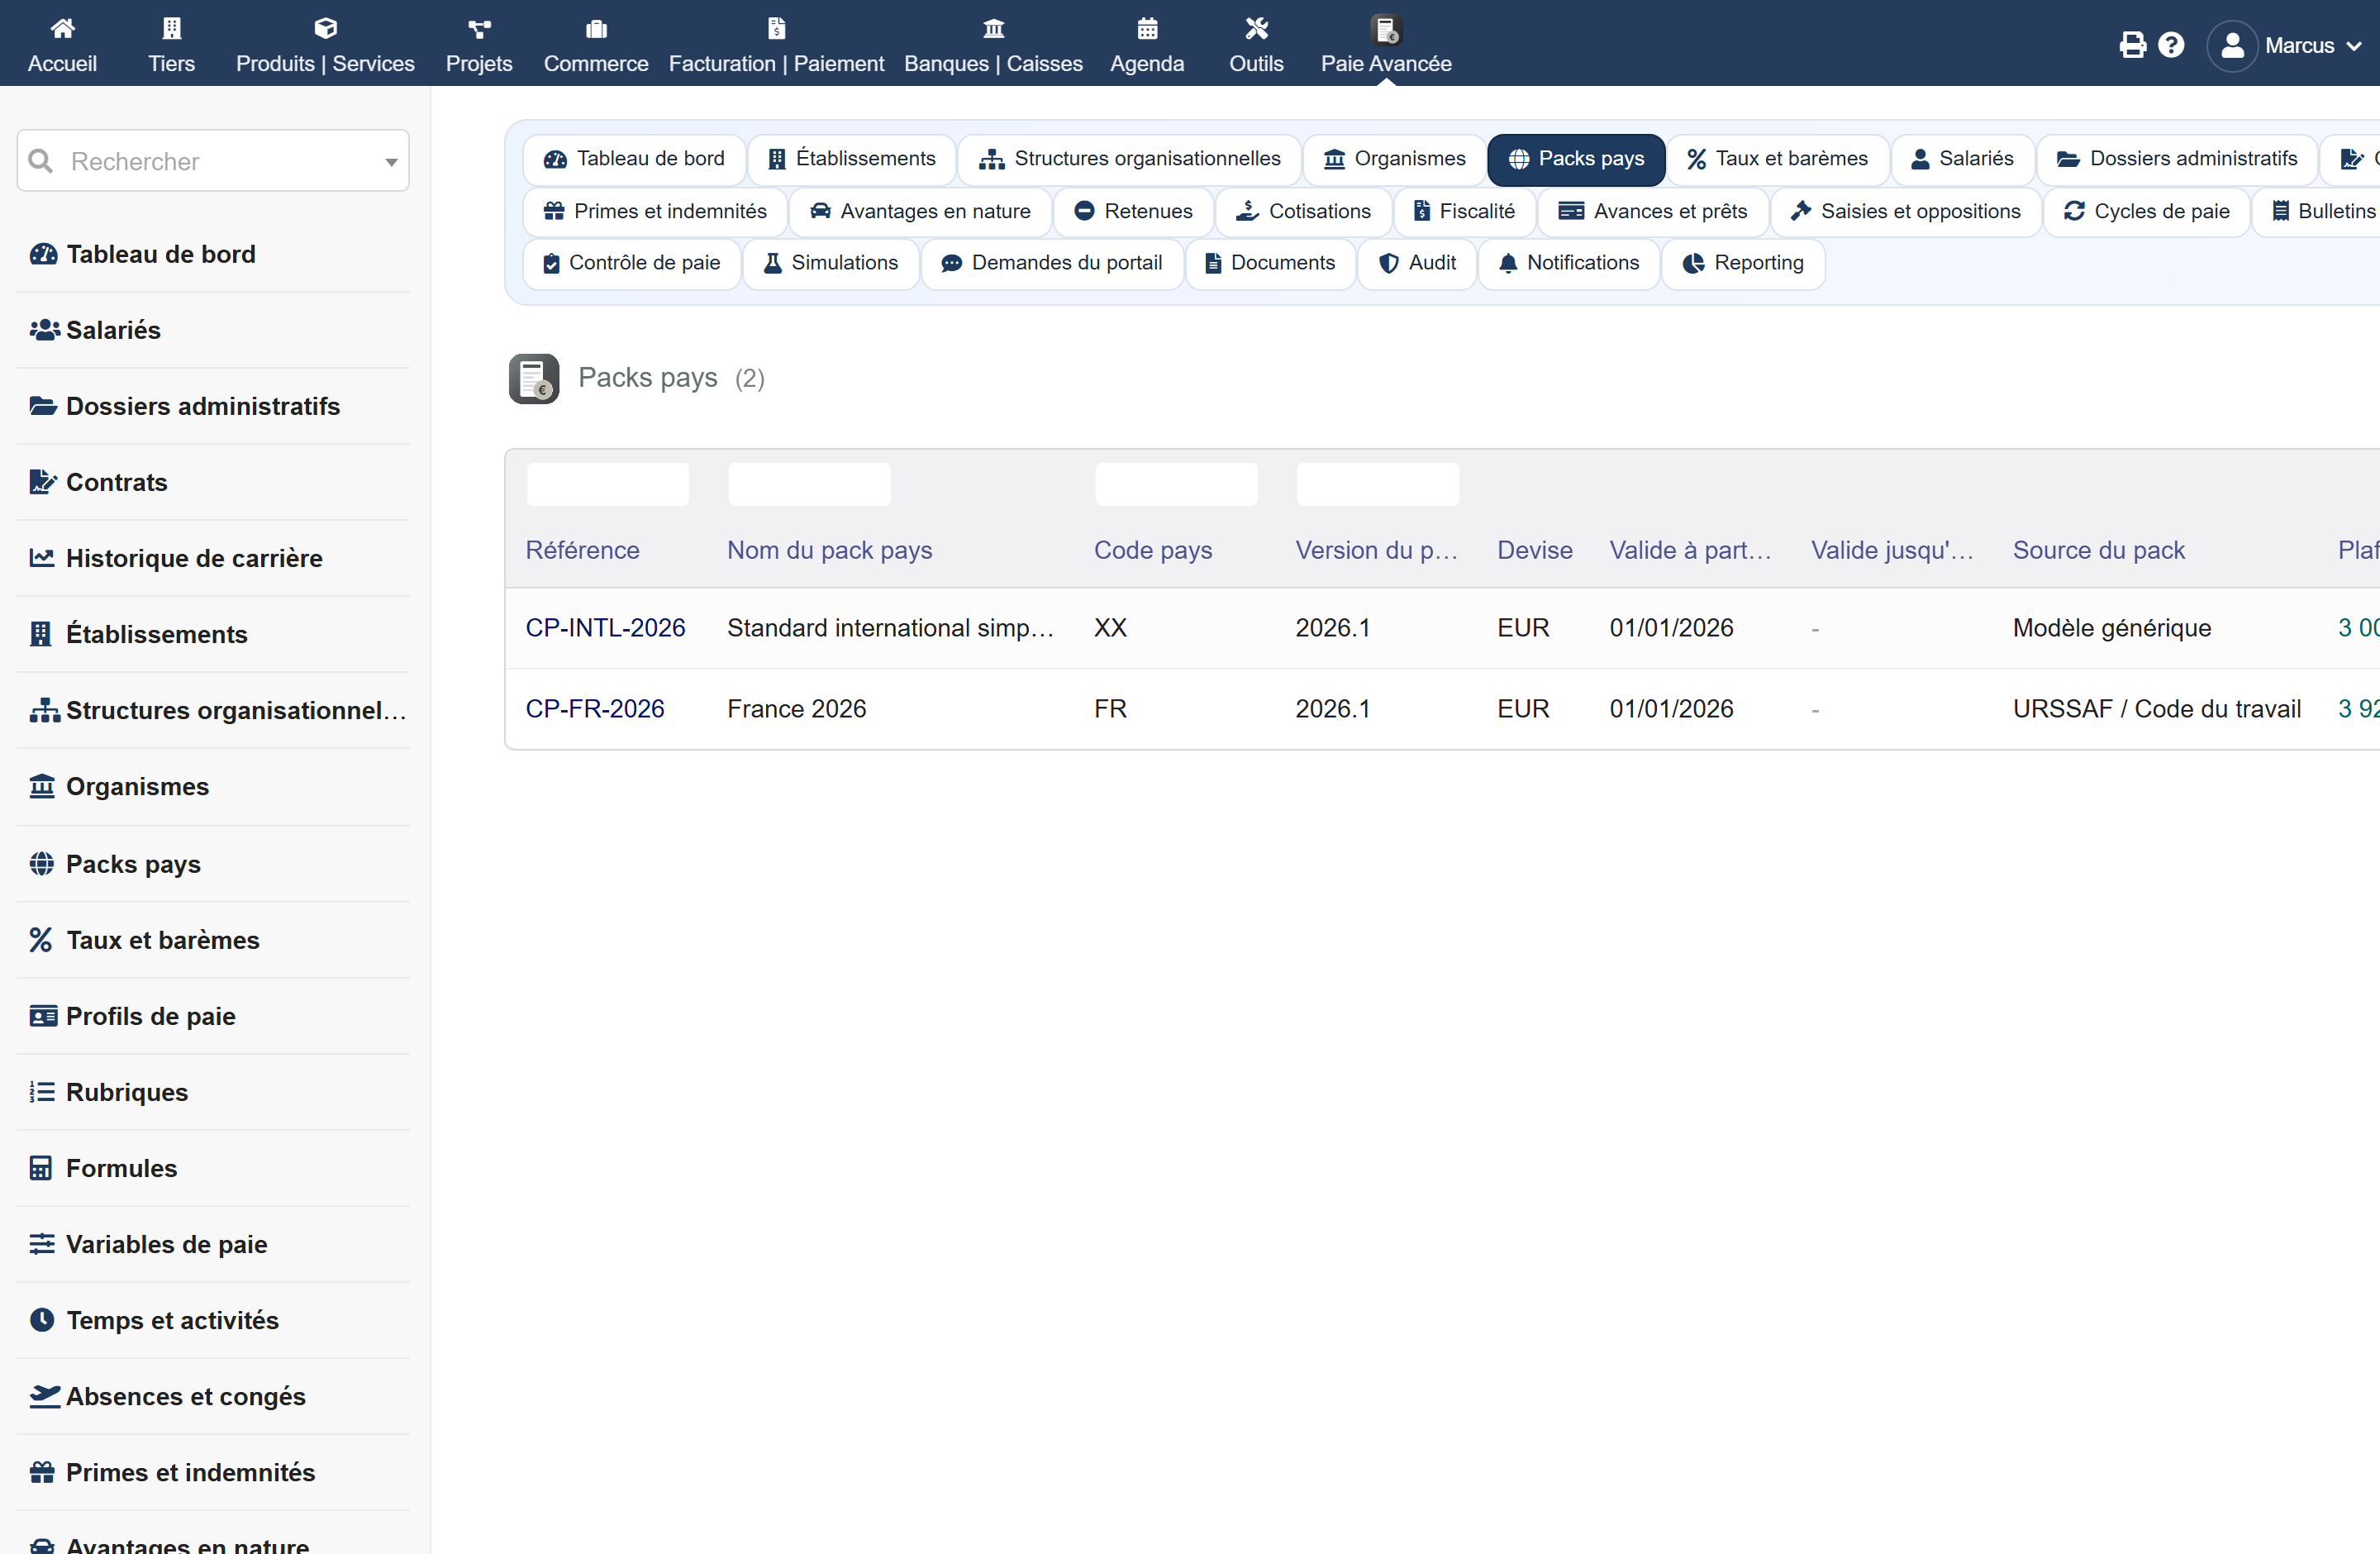
Task: Click the sidebar Packs pays globe icon
Action: [x=42, y=864]
